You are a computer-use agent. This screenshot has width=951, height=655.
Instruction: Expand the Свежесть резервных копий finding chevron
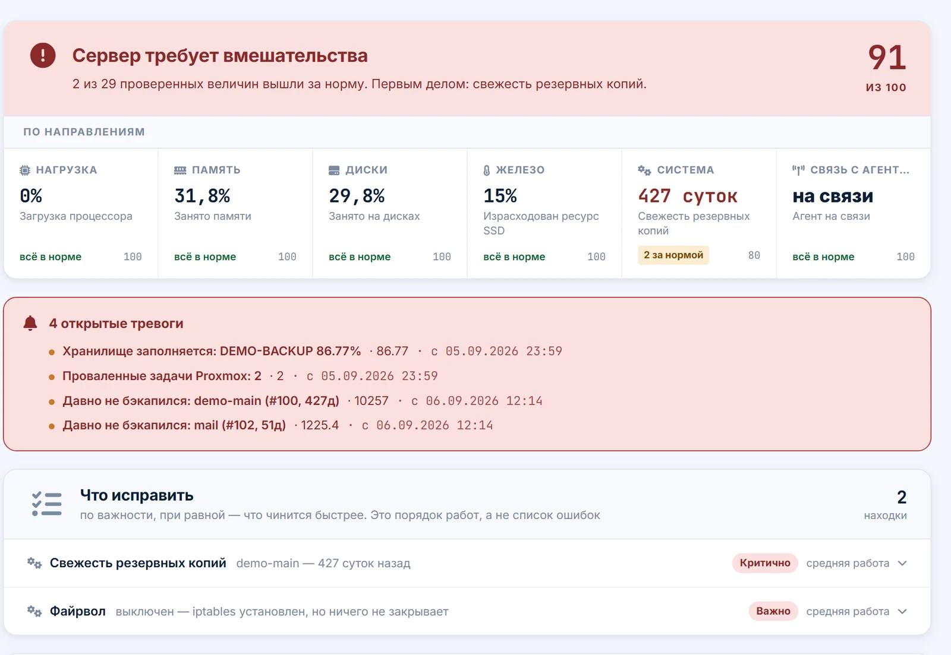point(902,563)
